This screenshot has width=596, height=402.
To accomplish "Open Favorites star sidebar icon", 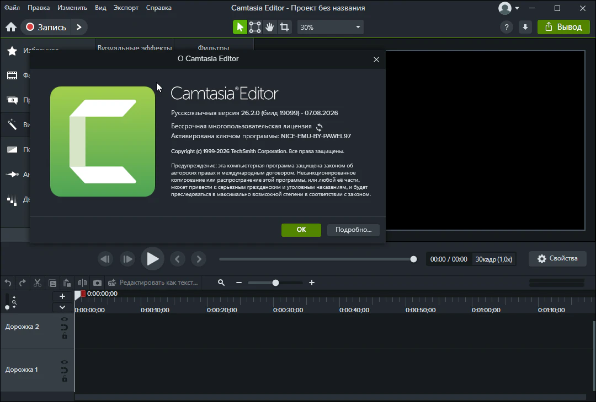I will pos(12,51).
